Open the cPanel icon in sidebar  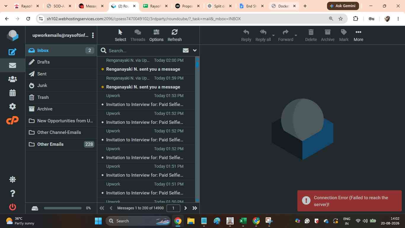click(12, 120)
